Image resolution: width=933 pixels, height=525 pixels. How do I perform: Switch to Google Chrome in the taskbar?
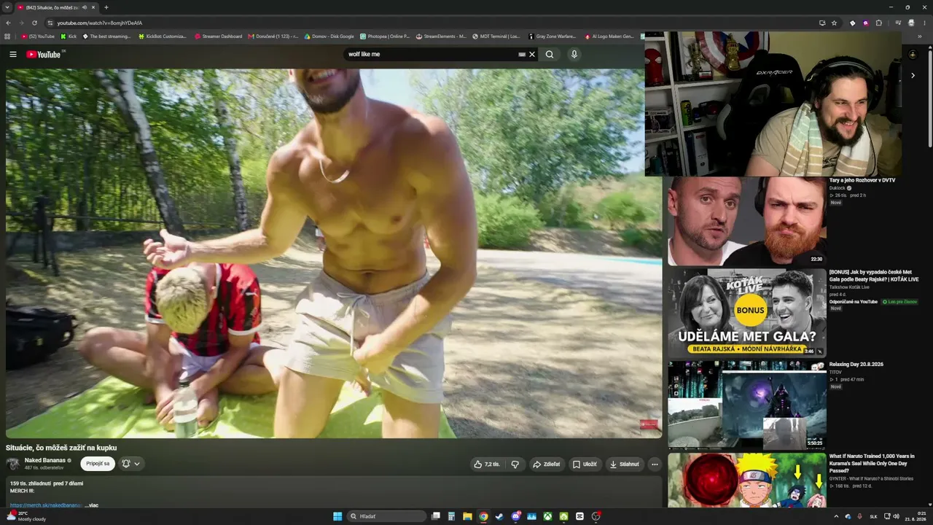click(483, 516)
